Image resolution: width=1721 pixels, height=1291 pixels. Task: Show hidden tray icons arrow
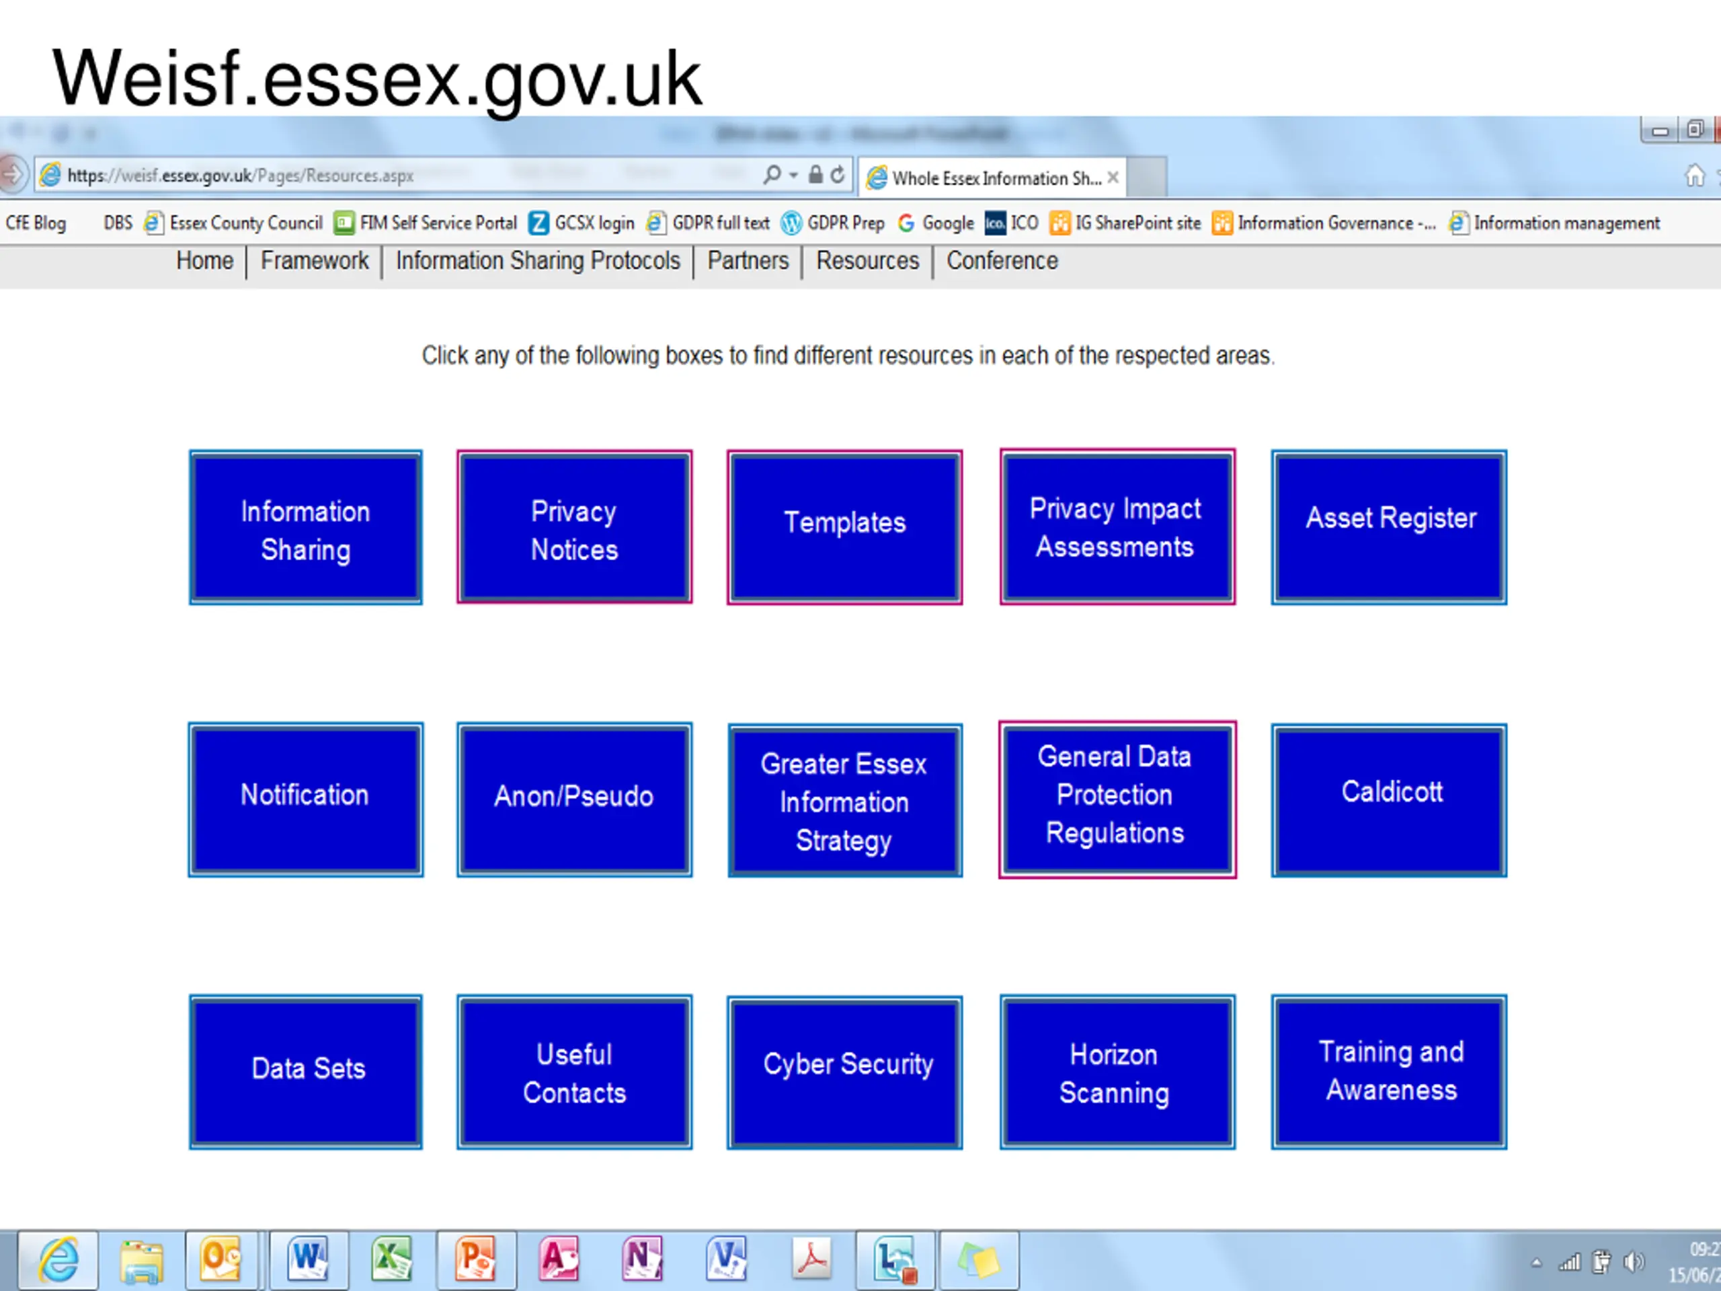(x=1536, y=1263)
